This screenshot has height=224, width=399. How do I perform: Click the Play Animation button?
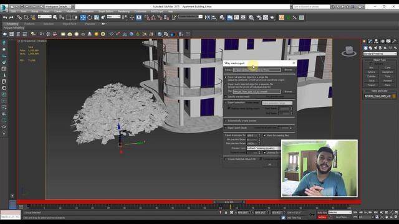366,212
